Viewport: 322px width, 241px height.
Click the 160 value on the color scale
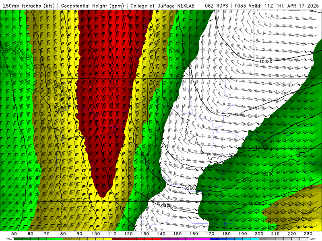click(x=194, y=234)
